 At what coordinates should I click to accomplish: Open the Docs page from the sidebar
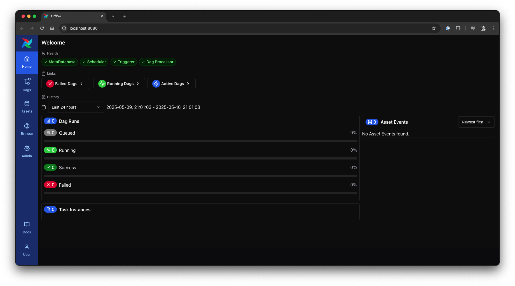pos(27,227)
